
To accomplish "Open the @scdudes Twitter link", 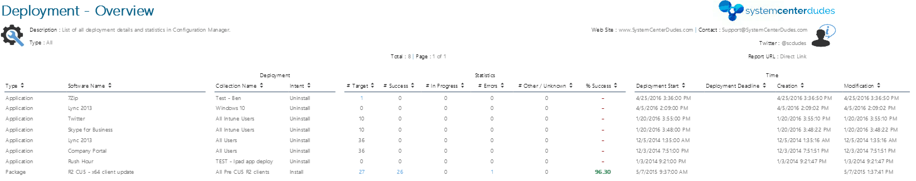I will pos(794,43).
